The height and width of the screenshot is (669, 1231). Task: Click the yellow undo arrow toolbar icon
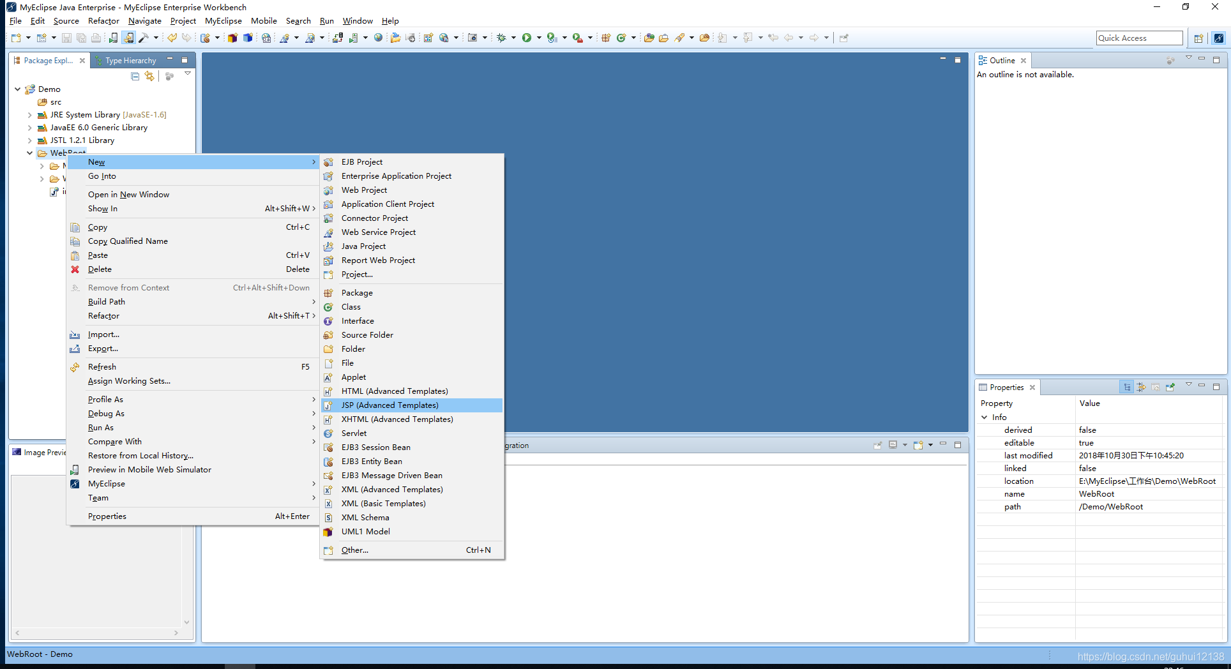click(x=172, y=38)
